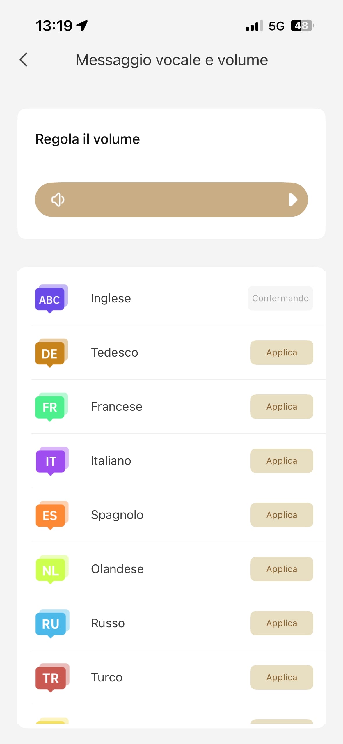
Task: Apply the Olandese voice language
Action: coord(281,569)
